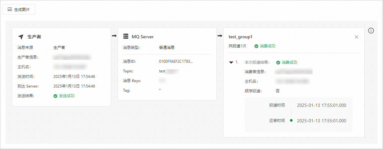Click the 生成图片 button
The height and width of the screenshot is (149, 383).
18,10
